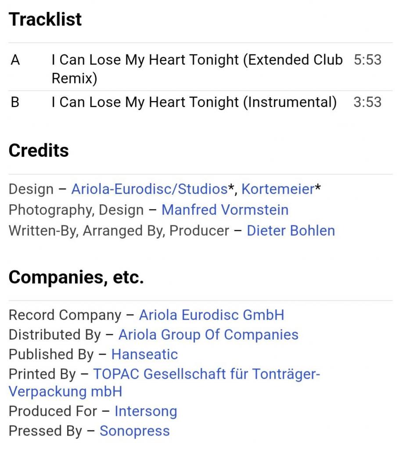
Task: Click the Tracklist section heading
Action: point(45,19)
